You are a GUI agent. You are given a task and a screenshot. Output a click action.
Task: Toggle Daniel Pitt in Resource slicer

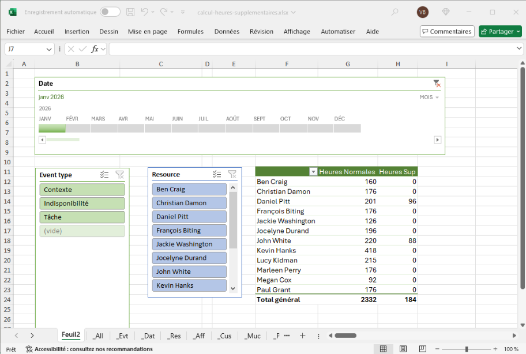point(189,217)
